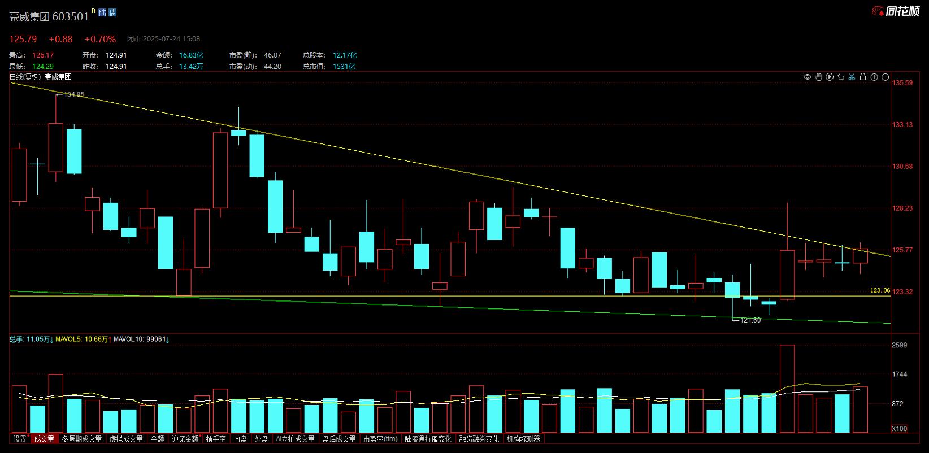Click the 128.23 price axis label
The image size is (929, 453).
902,208
